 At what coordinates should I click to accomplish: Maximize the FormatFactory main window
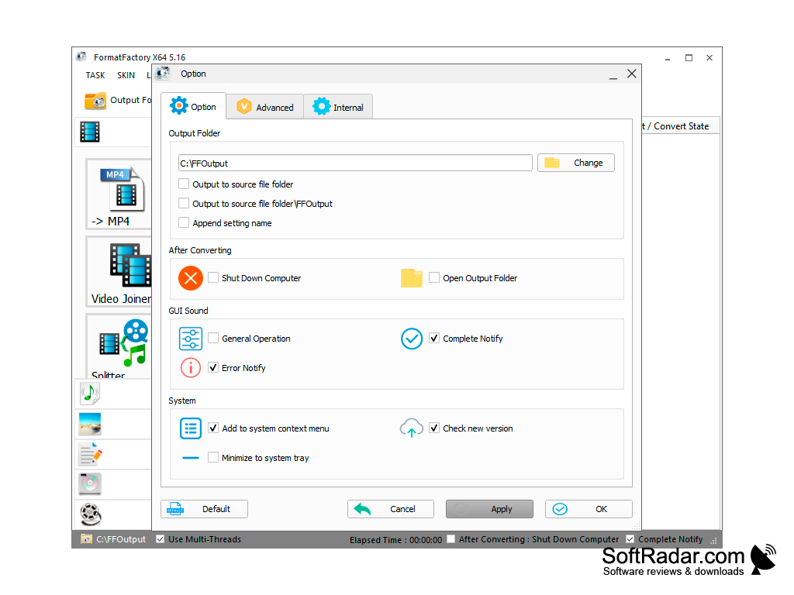(689, 57)
